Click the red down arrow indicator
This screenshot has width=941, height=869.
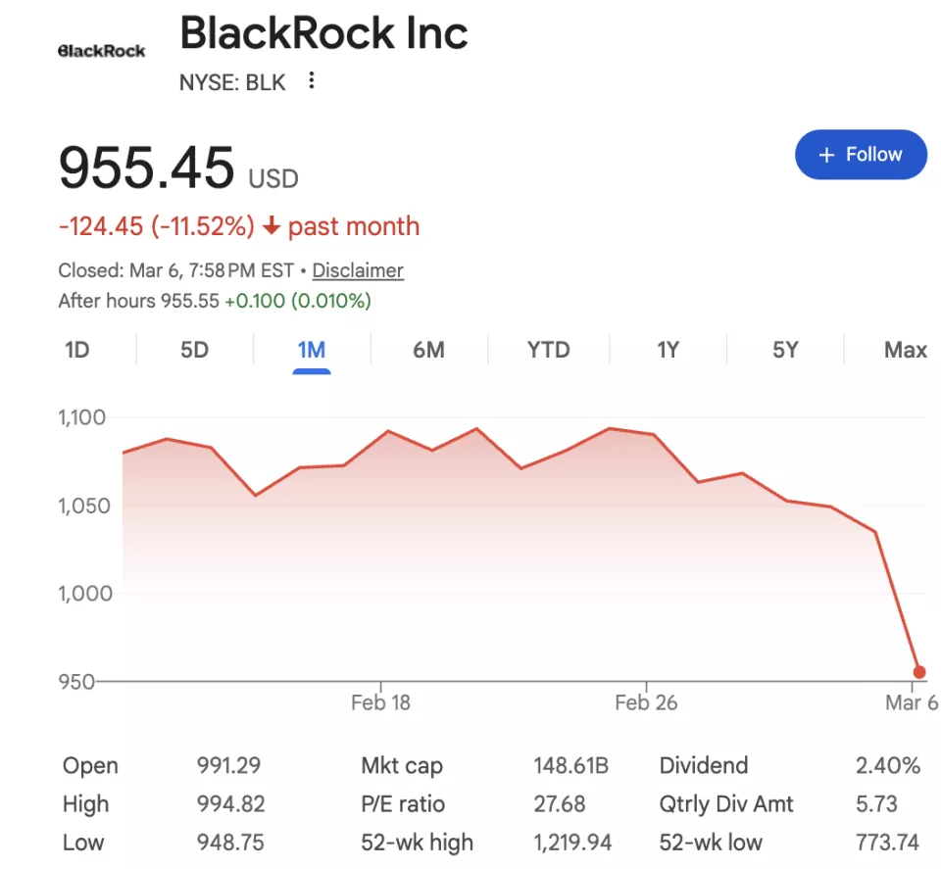coord(272,226)
